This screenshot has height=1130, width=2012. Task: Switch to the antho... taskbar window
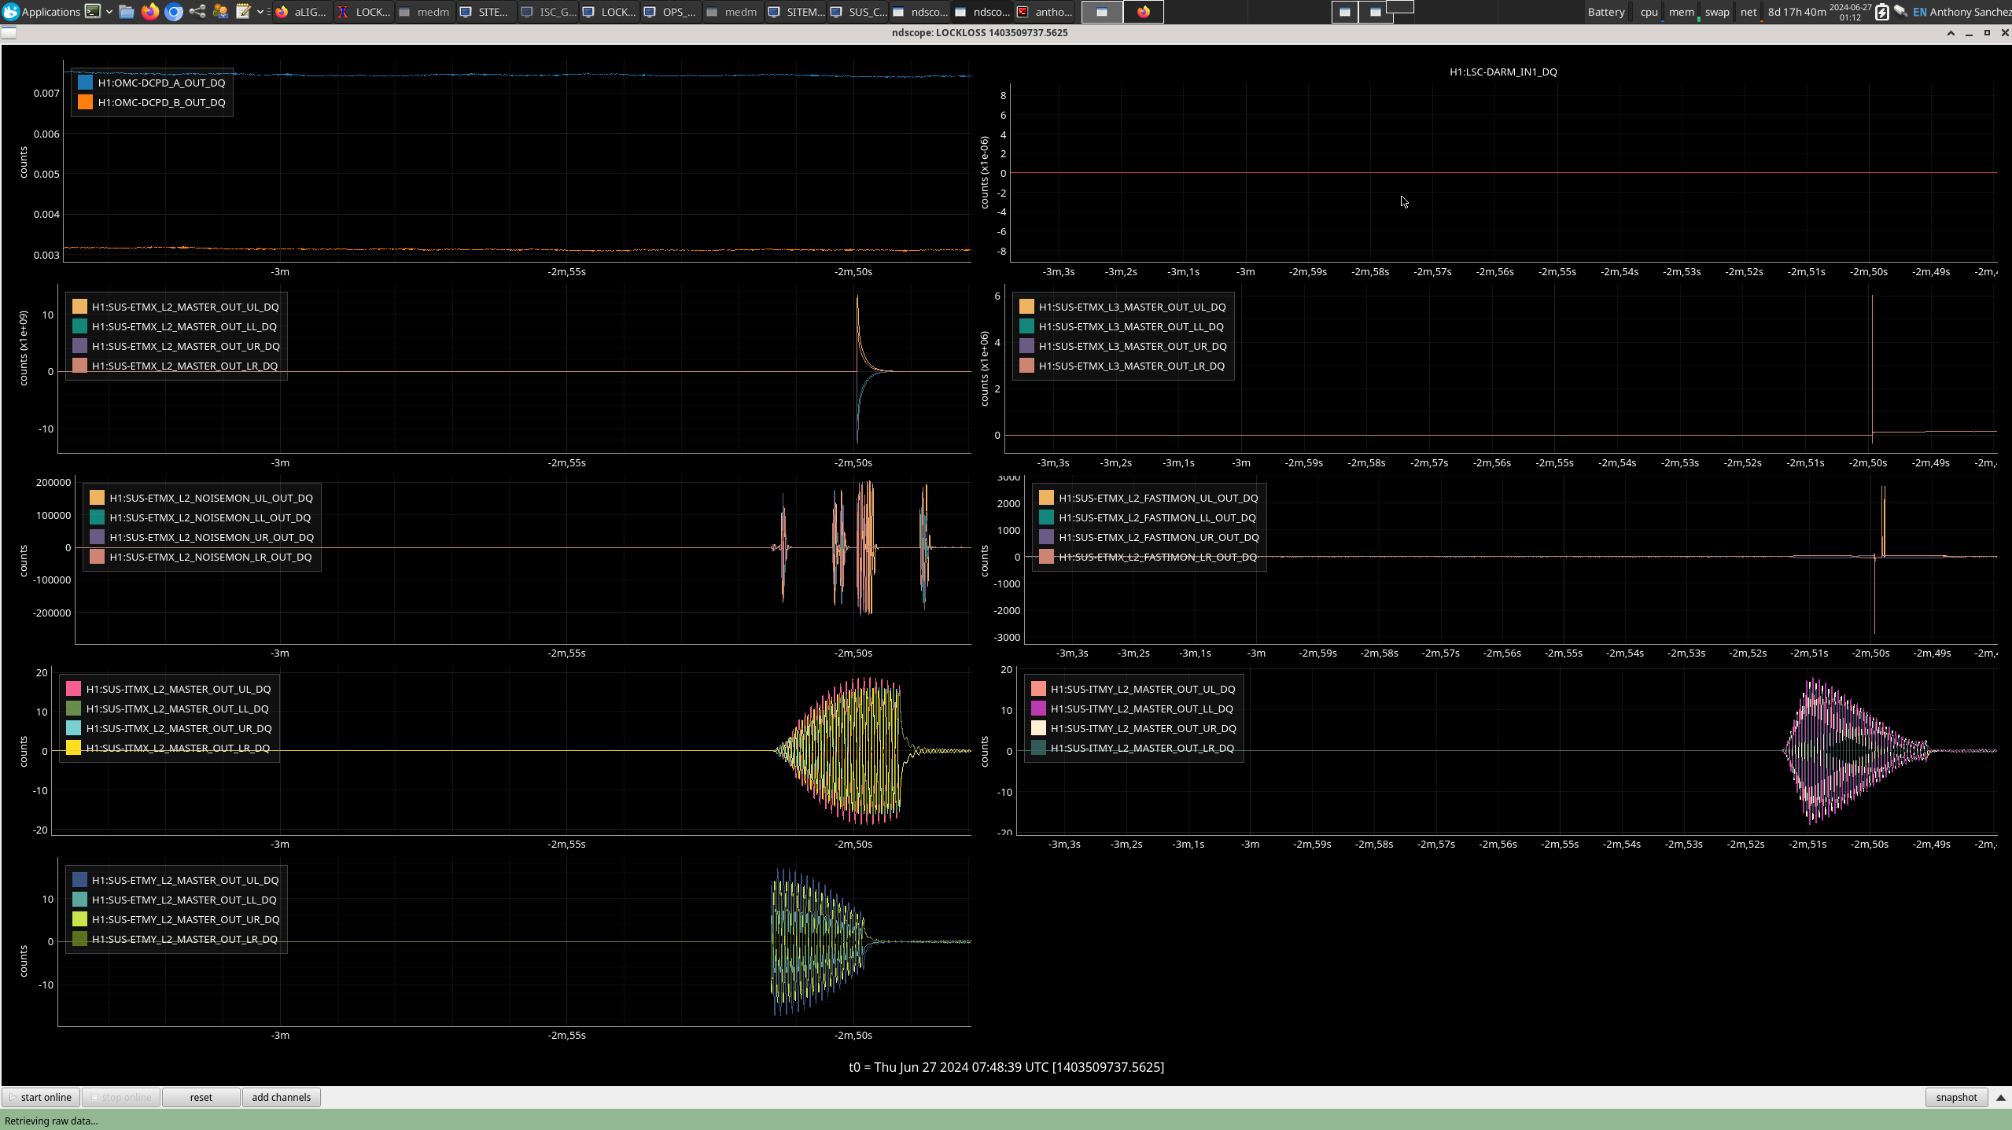(x=1045, y=12)
